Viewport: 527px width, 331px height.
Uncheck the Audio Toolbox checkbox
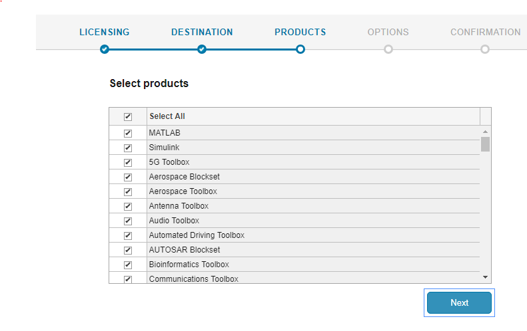[128, 221]
